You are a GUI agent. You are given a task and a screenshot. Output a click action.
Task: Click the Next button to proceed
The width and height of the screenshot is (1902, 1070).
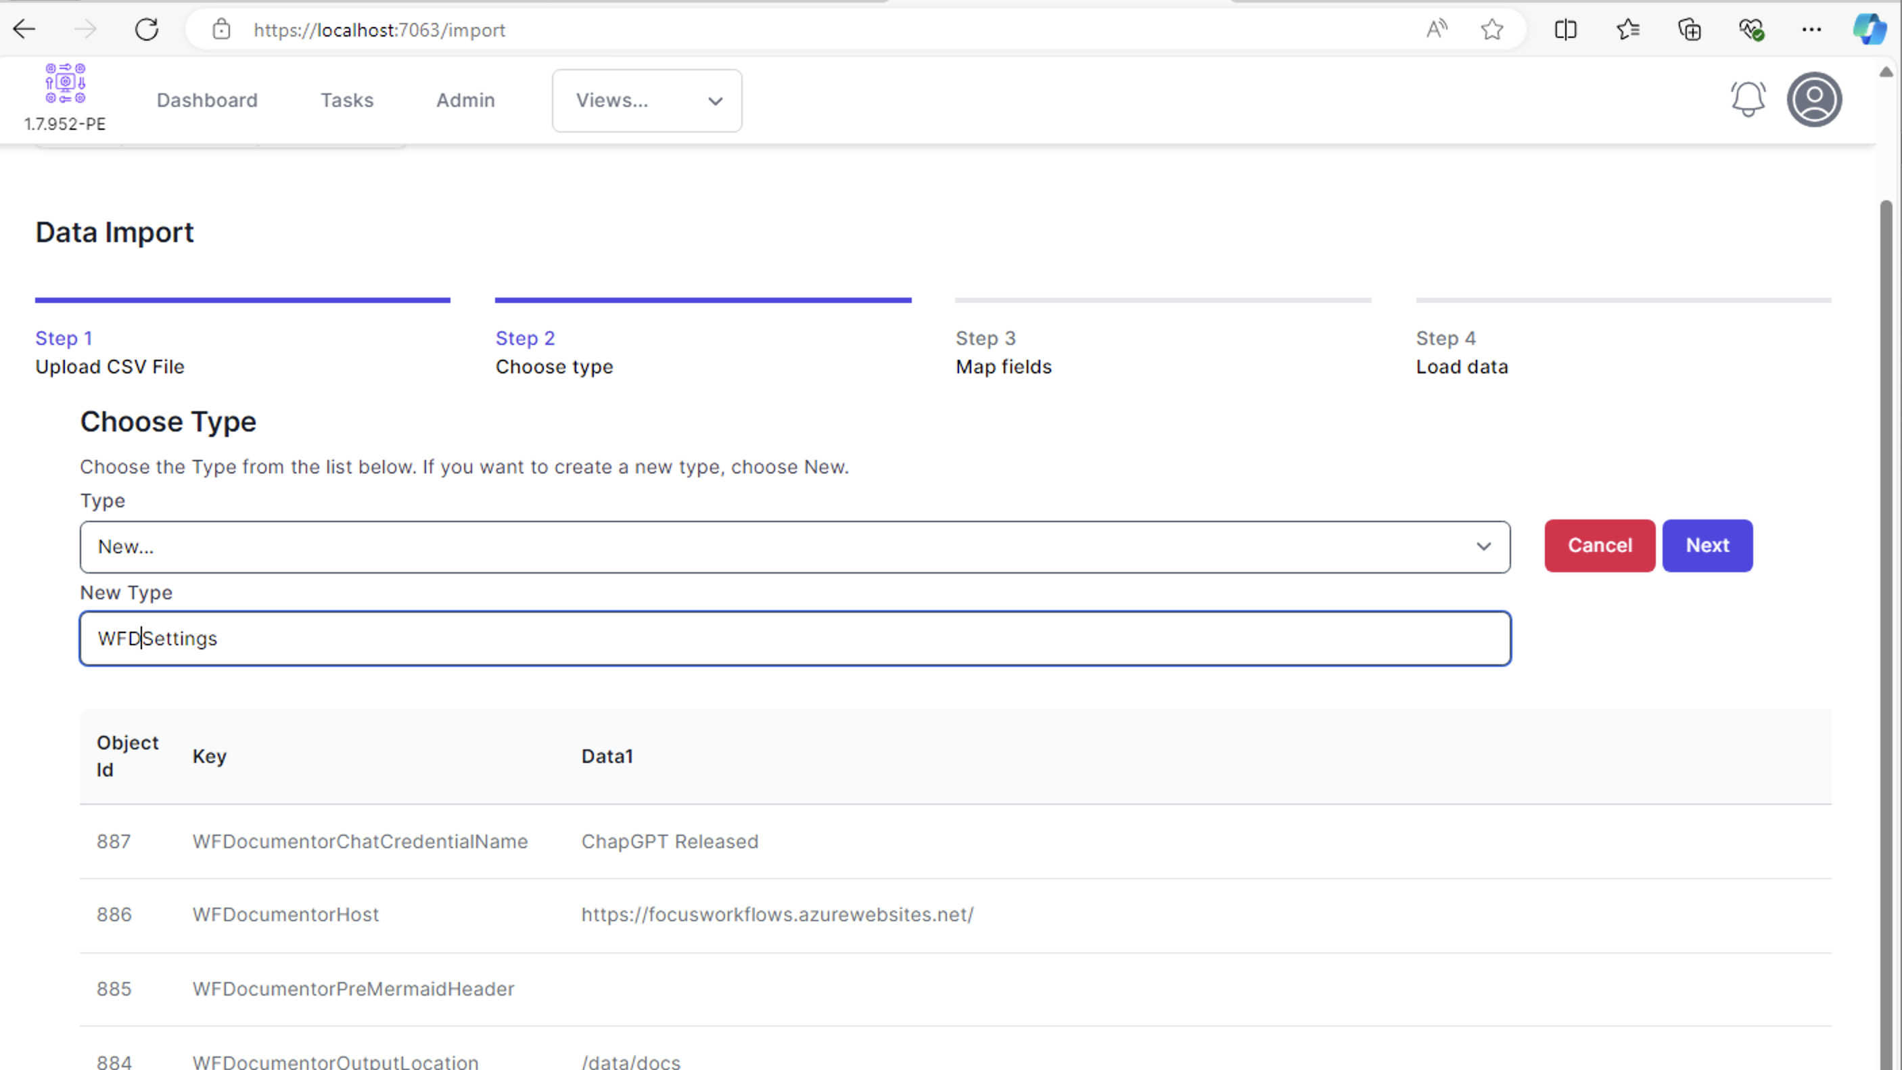click(x=1709, y=544)
